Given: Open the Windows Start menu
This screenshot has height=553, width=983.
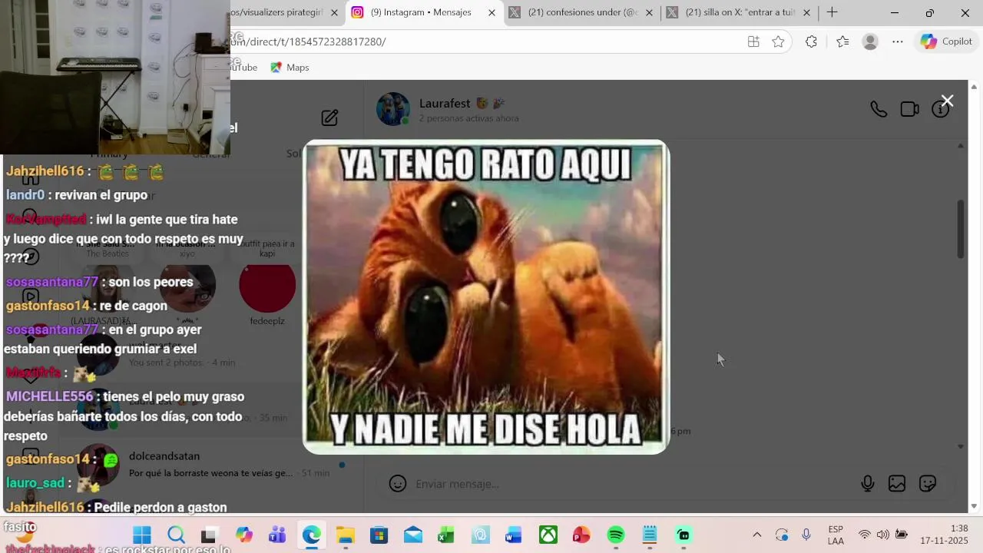Looking at the screenshot, I should [x=142, y=535].
